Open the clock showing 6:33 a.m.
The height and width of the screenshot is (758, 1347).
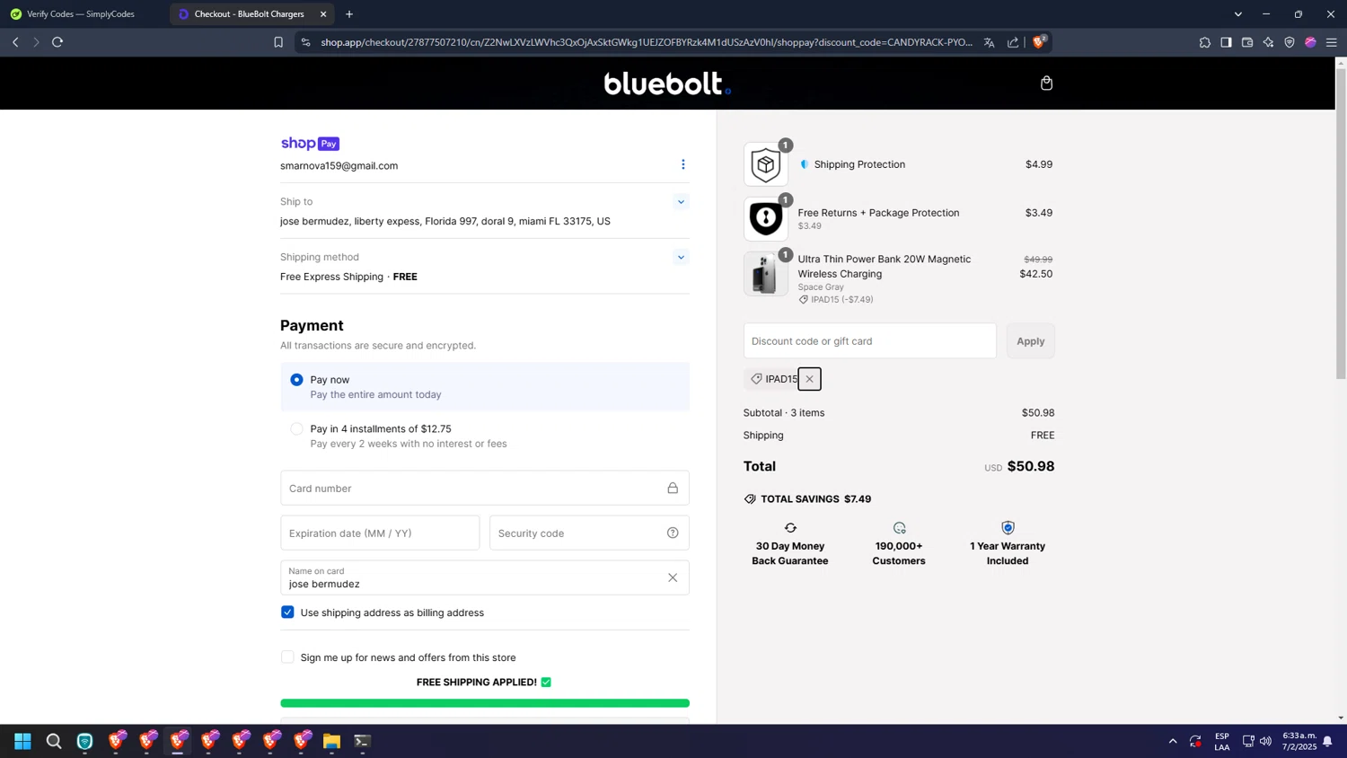[x=1299, y=741]
